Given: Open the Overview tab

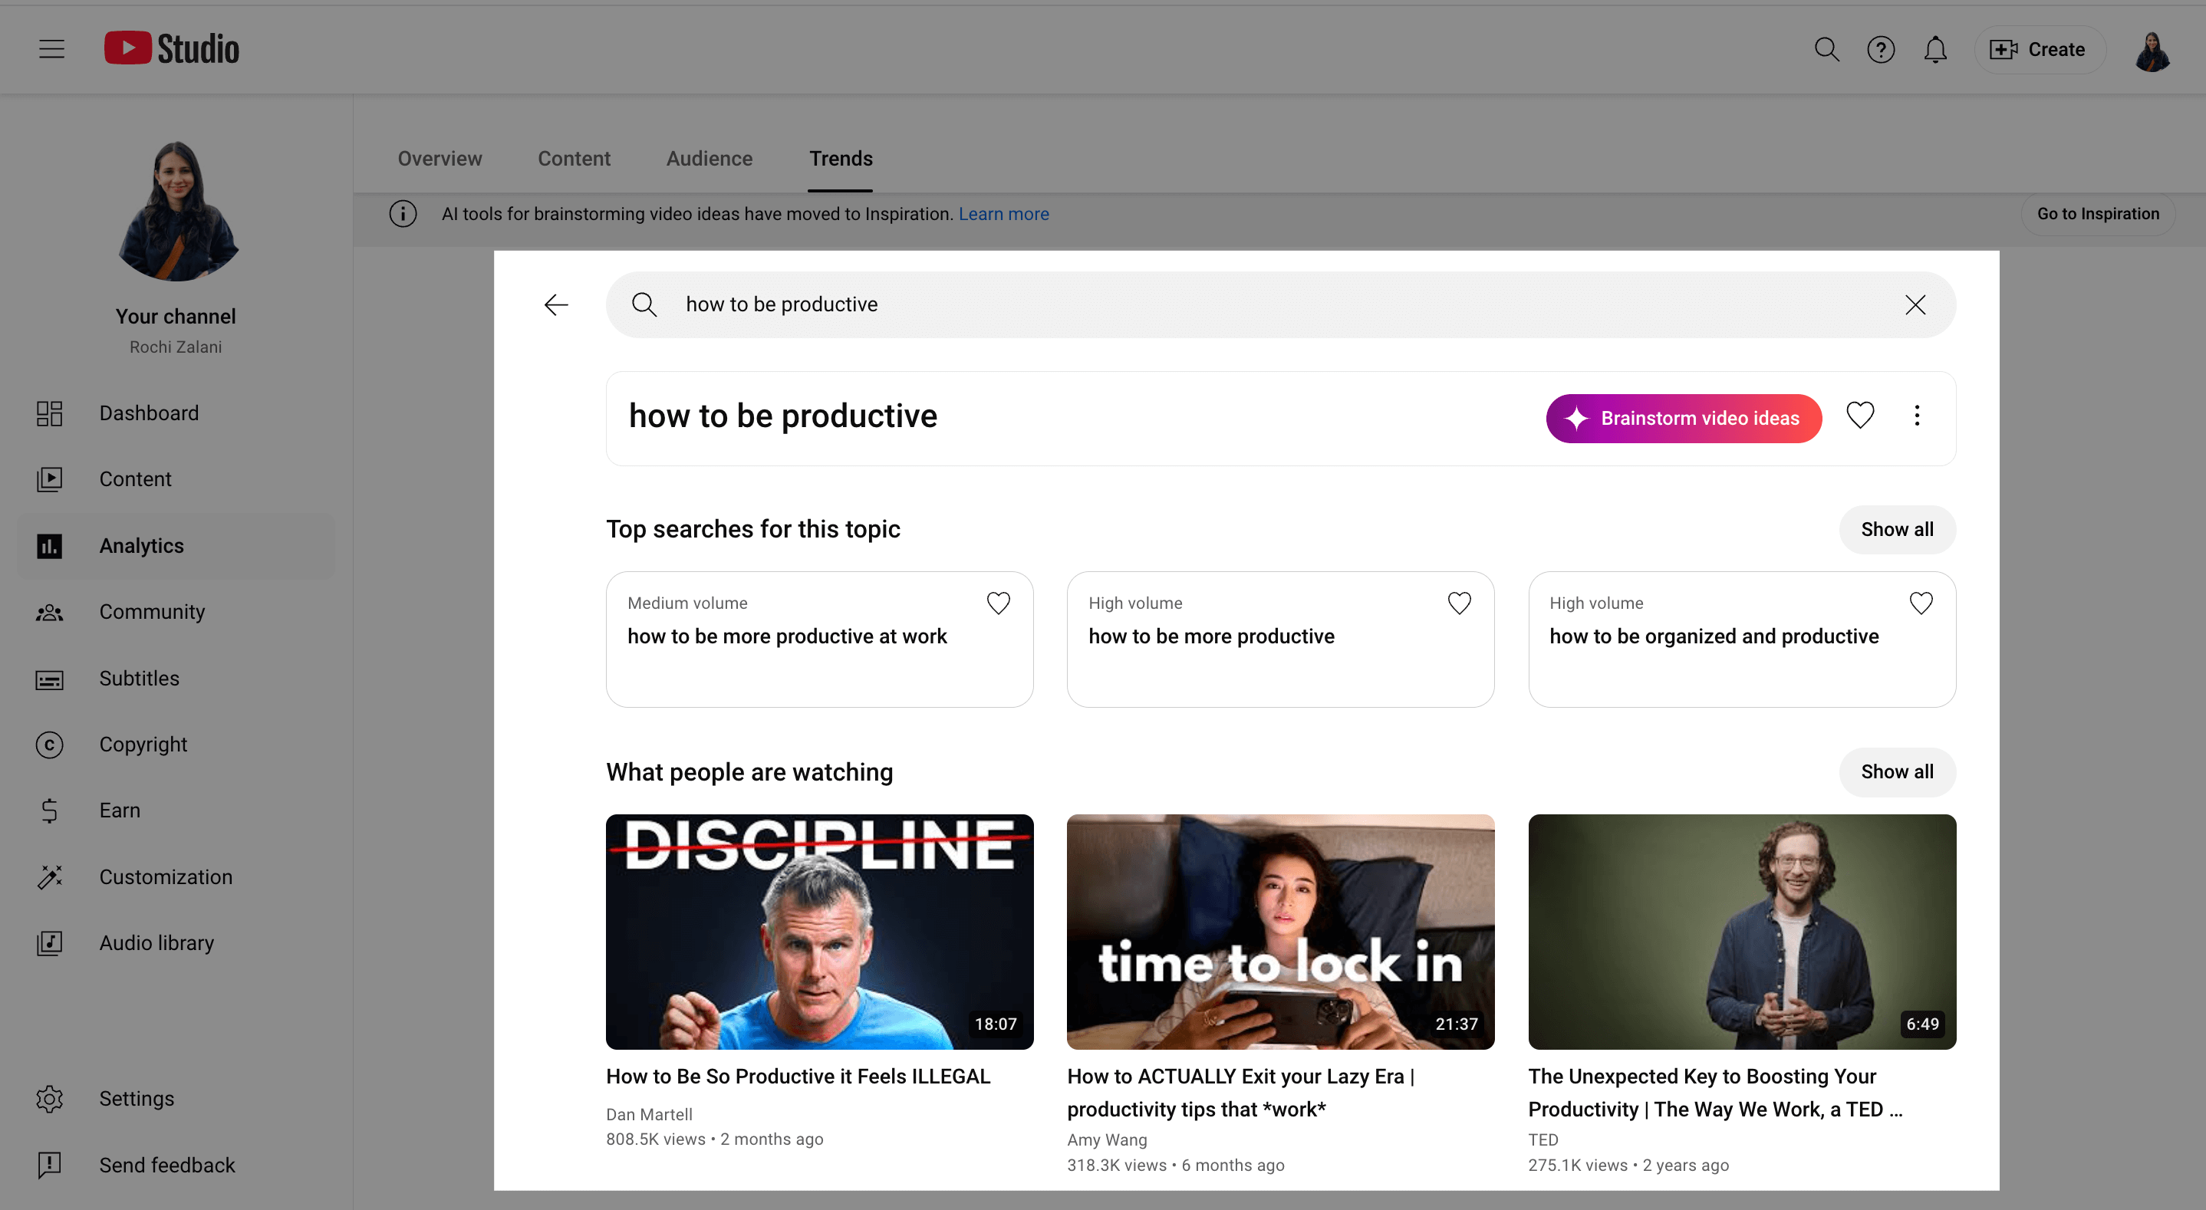Looking at the screenshot, I should 440,159.
